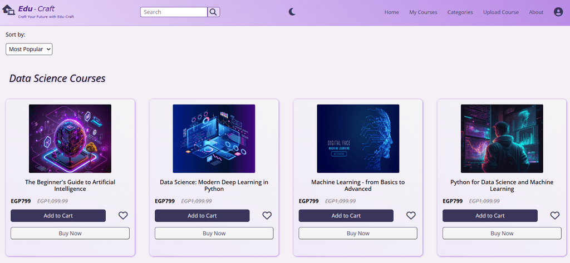Add Beginner's Guide to AI to wishlist

point(123,215)
